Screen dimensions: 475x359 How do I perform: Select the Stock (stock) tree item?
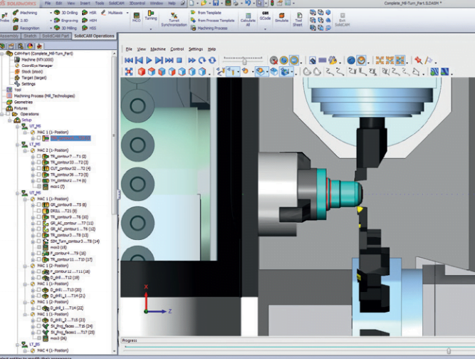[29, 72]
